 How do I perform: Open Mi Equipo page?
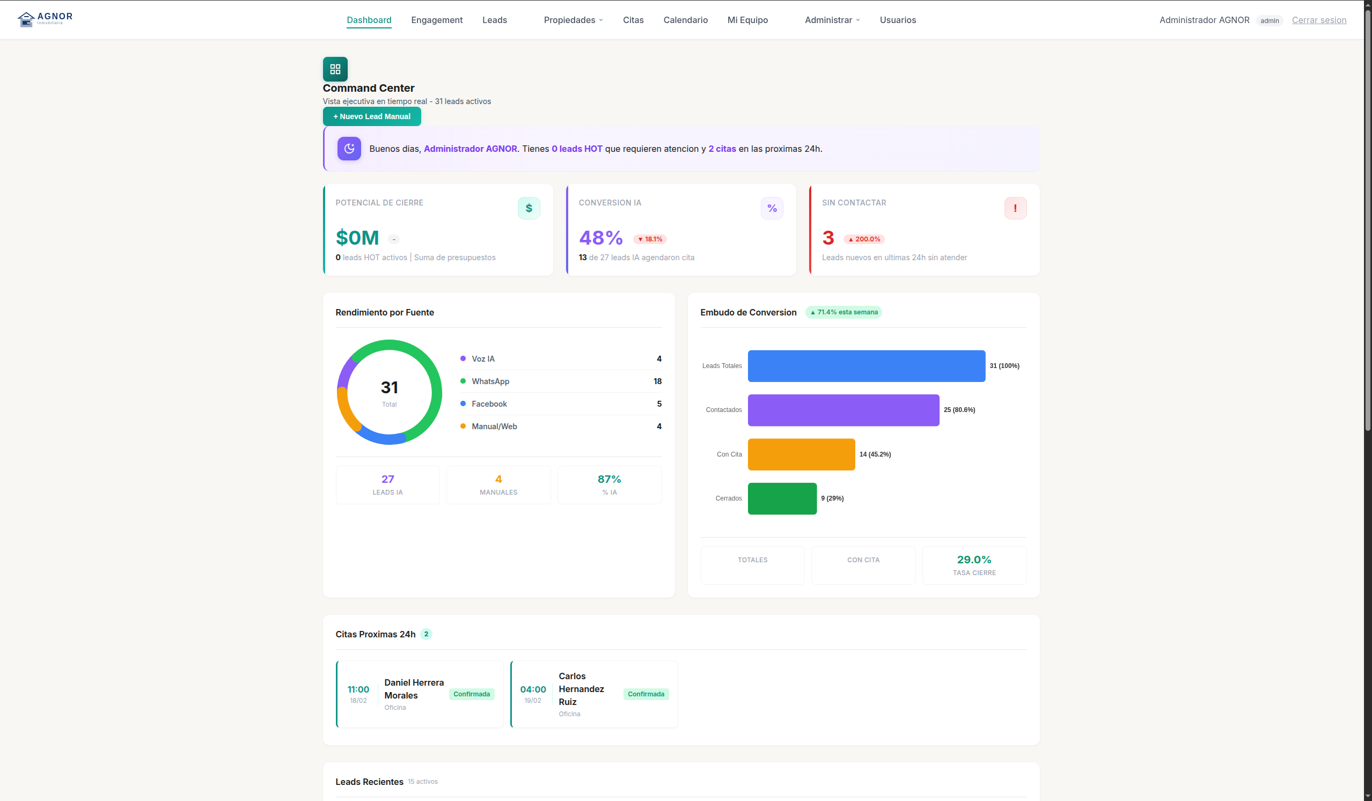747,20
